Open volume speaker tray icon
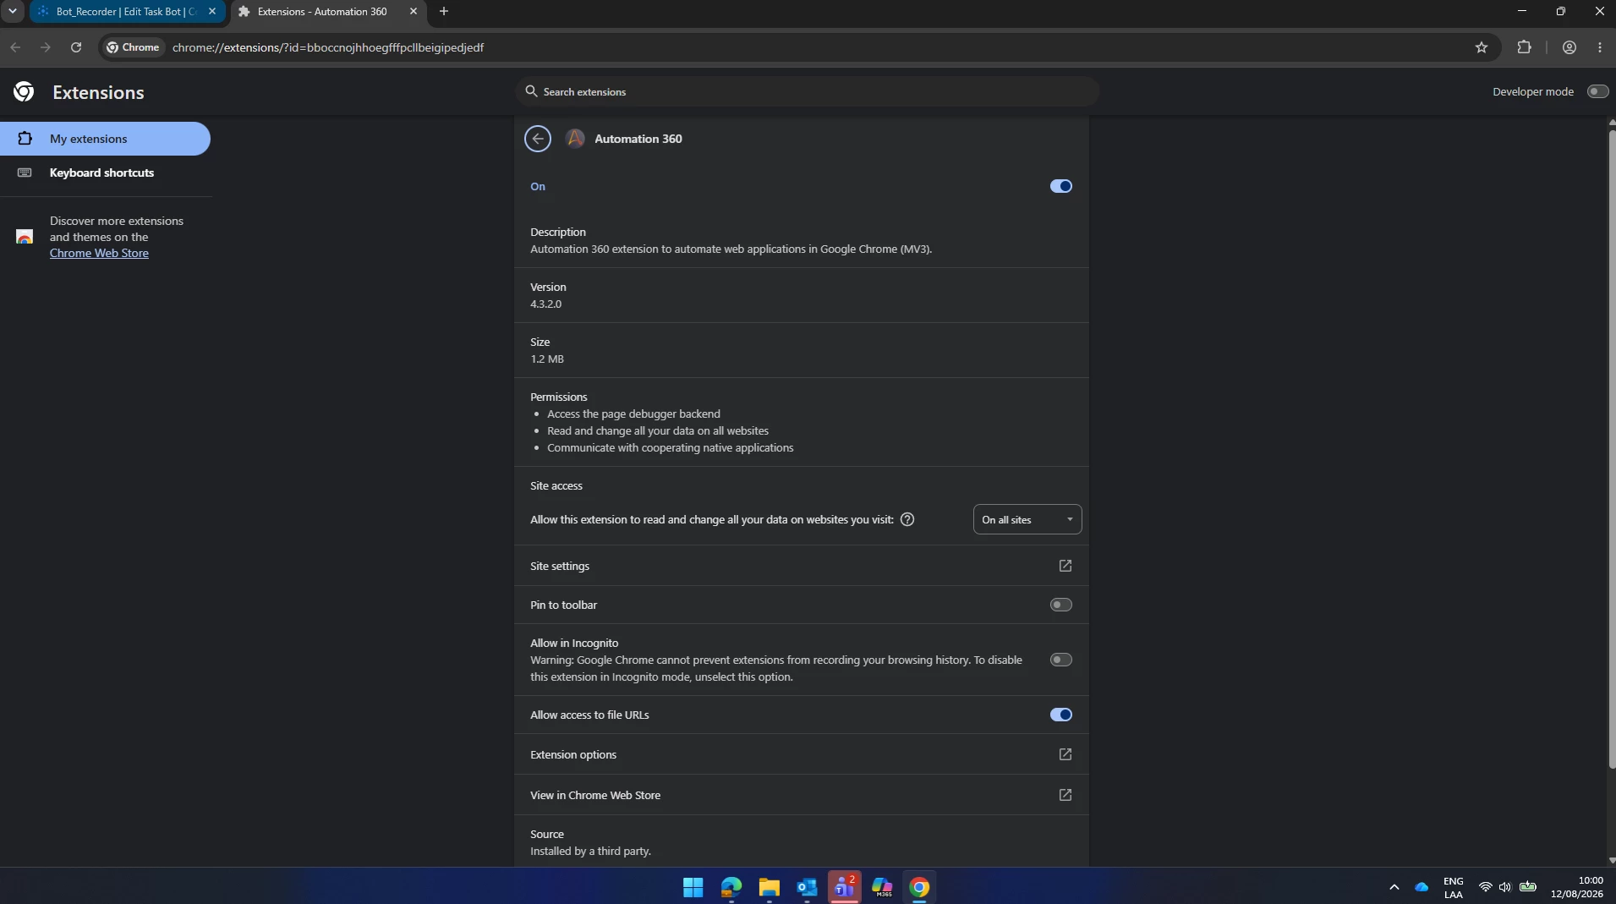1616x904 pixels. tap(1505, 887)
